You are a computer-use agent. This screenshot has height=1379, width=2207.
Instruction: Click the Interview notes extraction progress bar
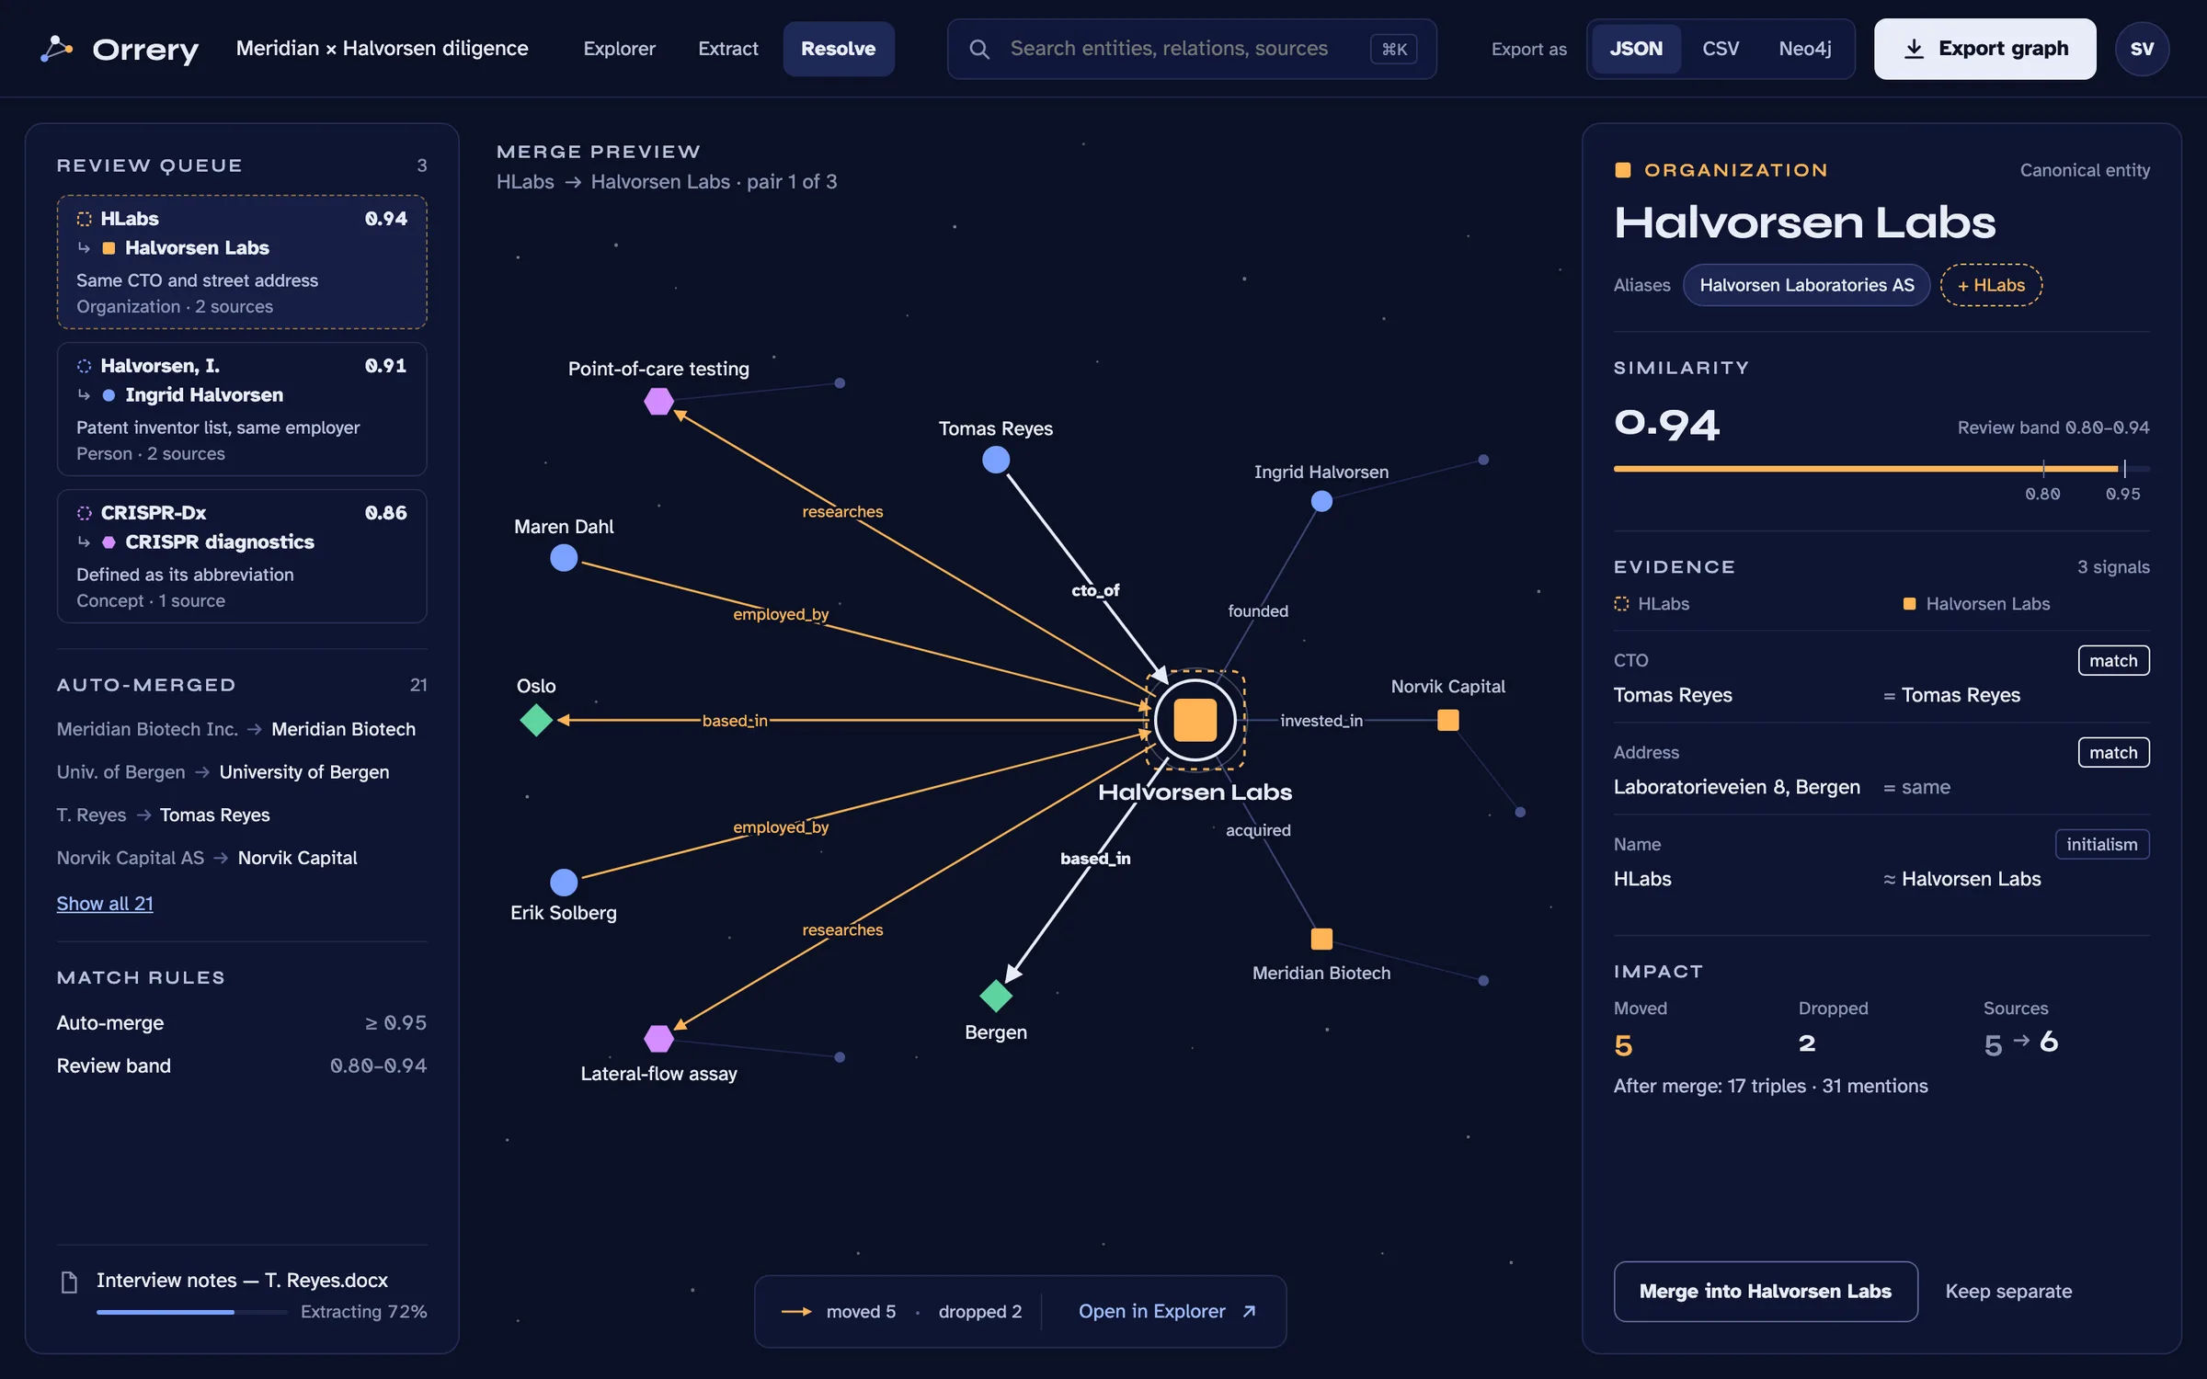pos(192,1312)
